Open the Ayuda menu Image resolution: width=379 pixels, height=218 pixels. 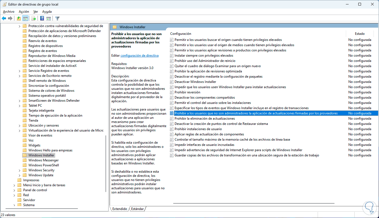click(x=47, y=12)
